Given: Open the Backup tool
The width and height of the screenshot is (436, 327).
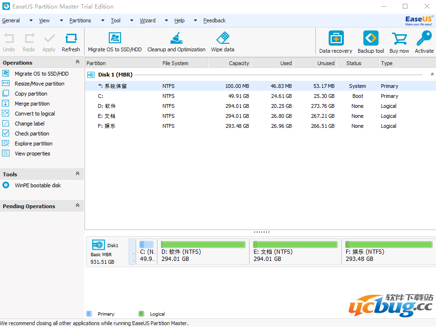Looking at the screenshot, I should pyautogui.click(x=370, y=42).
